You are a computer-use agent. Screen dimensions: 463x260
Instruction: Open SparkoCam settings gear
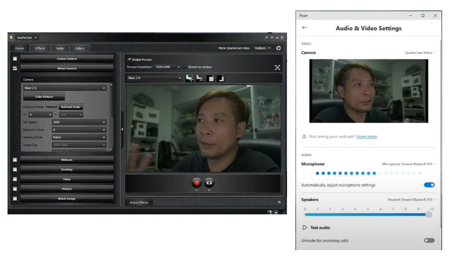point(278,48)
